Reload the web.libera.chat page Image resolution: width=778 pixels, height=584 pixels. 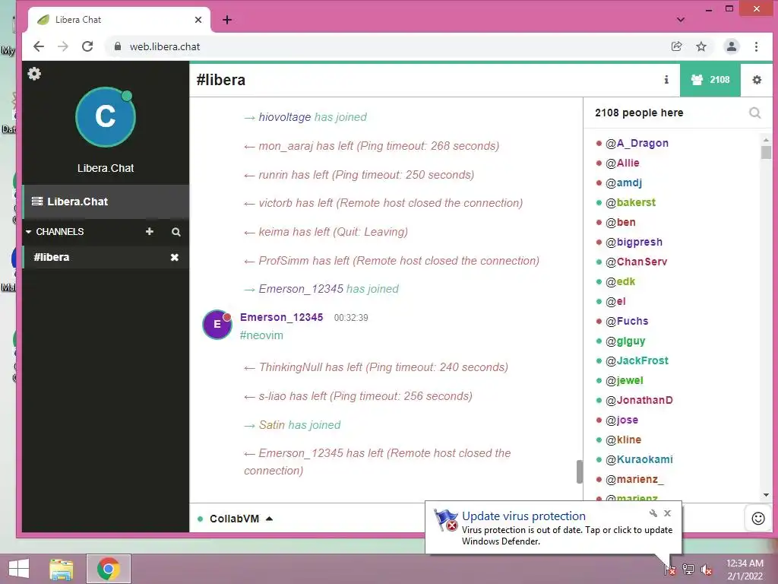coord(87,46)
